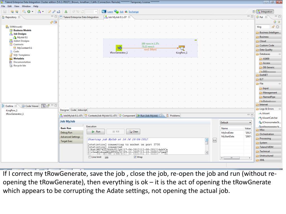286x214 pixels.
Task: Click the Repository refresh icon
Action: [51, 22]
